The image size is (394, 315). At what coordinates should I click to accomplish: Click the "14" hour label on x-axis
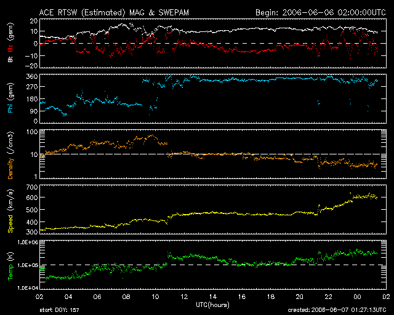coord(213,297)
